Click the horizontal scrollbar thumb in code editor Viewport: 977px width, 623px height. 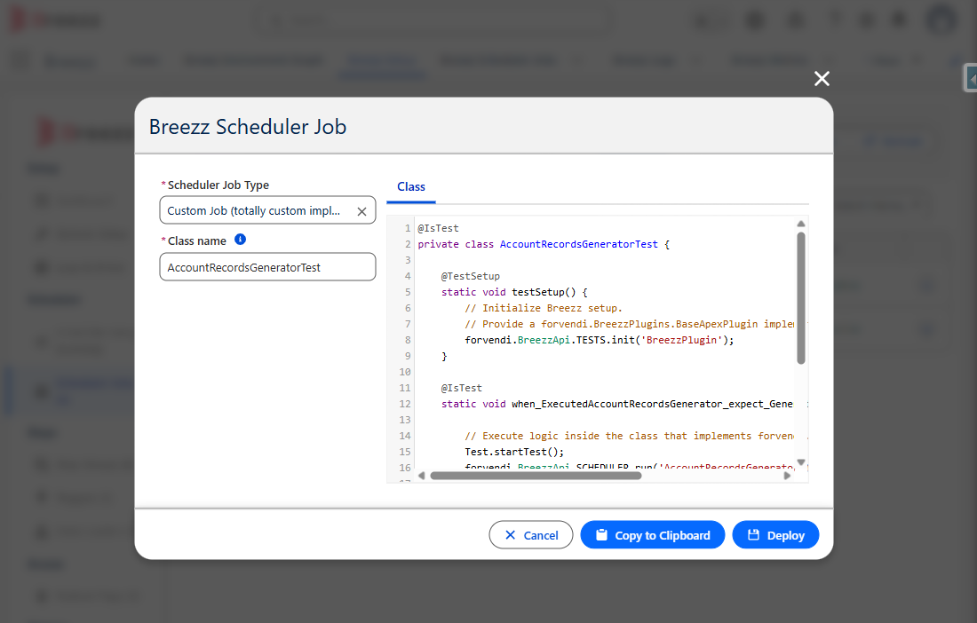coord(536,476)
